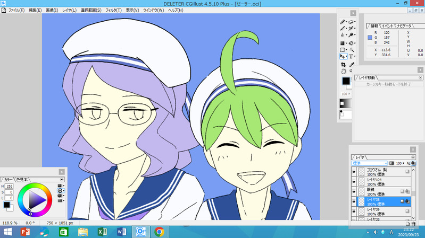Select the Text tool
Viewport: 425px width, 238px height.
pyautogui.click(x=351, y=57)
